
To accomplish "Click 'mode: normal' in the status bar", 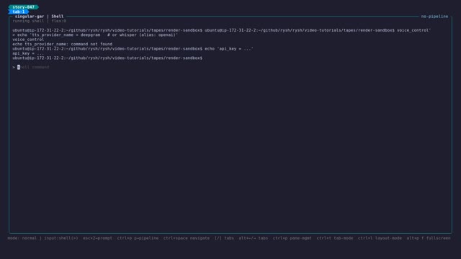I will pyautogui.click(x=22, y=238).
